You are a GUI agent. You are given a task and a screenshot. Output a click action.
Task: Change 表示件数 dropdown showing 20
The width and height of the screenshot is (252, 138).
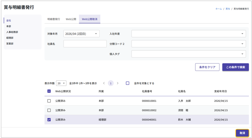pos(61,83)
